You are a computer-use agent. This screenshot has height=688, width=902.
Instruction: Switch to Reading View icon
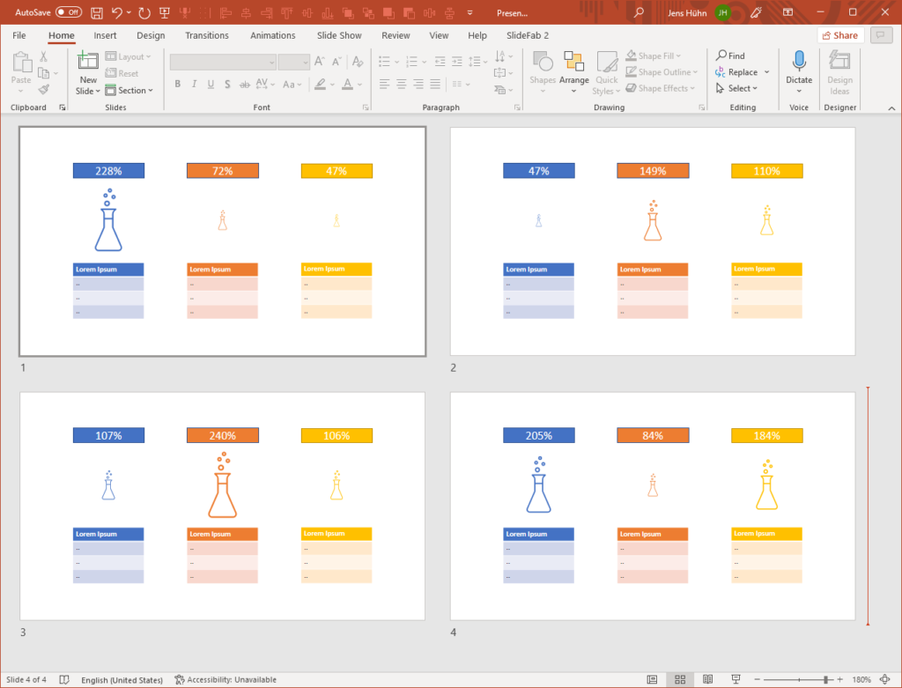click(707, 679)
